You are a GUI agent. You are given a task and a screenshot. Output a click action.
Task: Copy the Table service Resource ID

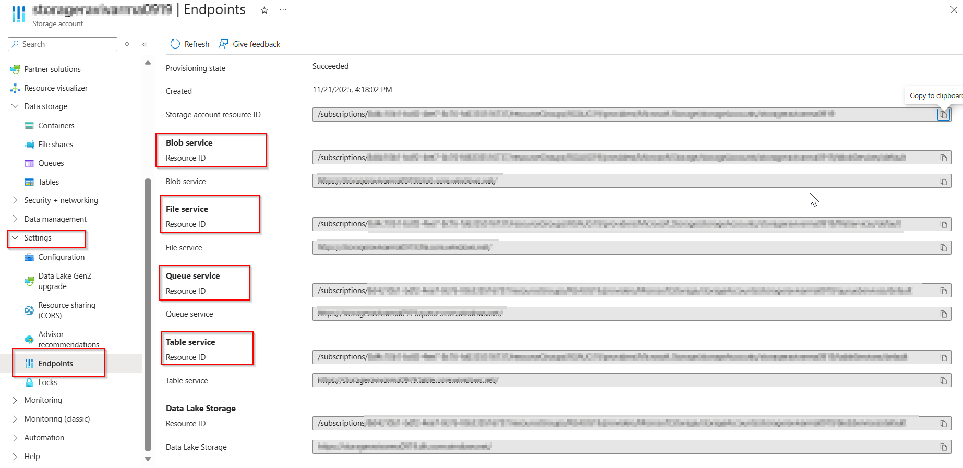[943, 357]
